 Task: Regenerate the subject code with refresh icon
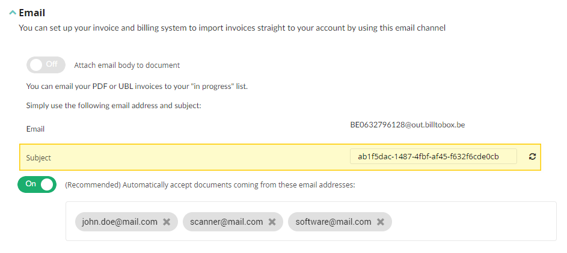click(532, 156)
